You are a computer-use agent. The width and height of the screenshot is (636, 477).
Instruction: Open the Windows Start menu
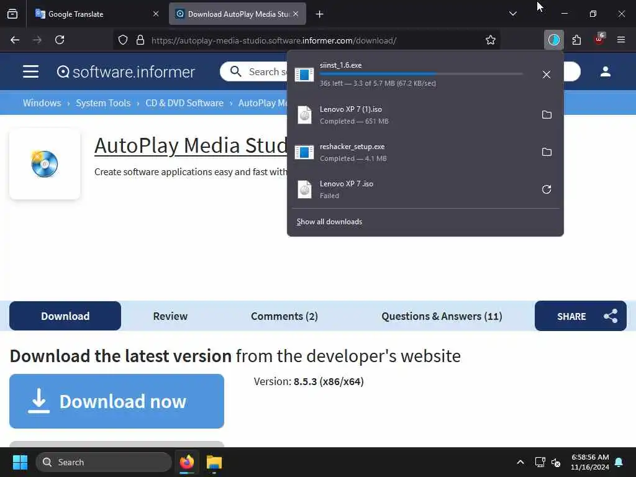point(20,462)
